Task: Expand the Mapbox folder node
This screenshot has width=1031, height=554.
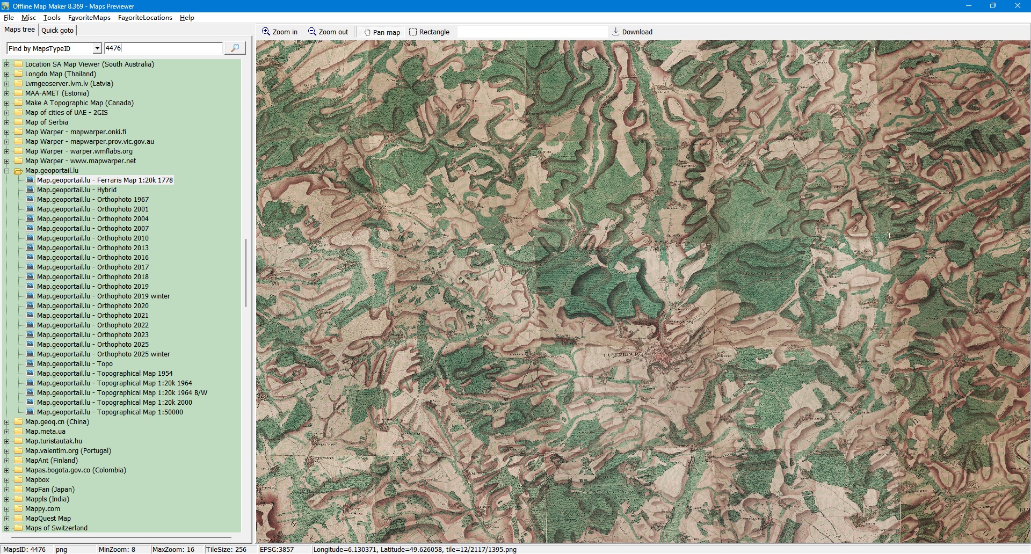Action: tap(7, 480)
